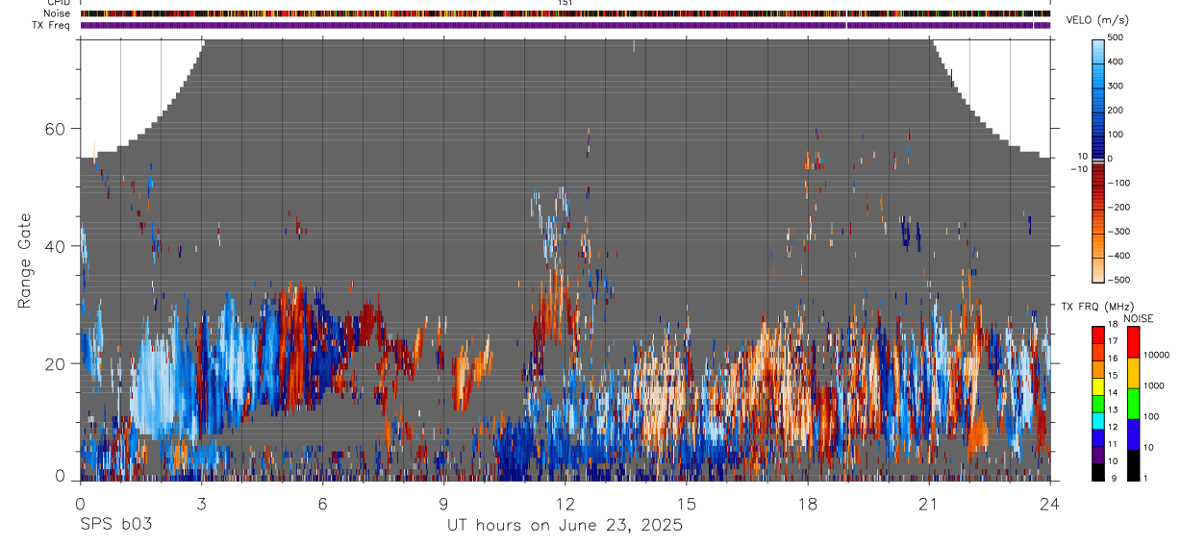Click the UT hours on June 23, 2025 title
The image size is (1181, 545).
[565, 525]
